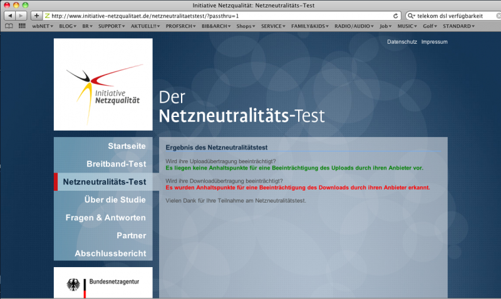
Task: Open the FAMILY&KIDS bookmarks dropdown
Action: pos(309,26)
